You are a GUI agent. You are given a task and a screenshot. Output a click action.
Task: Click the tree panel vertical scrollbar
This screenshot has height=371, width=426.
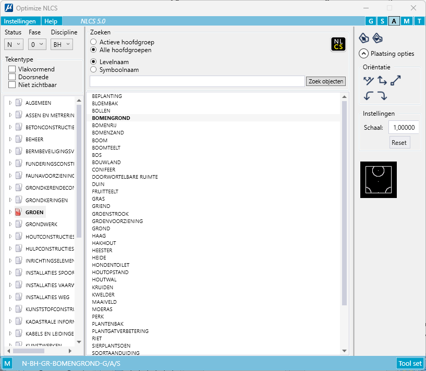coord(79,171)
